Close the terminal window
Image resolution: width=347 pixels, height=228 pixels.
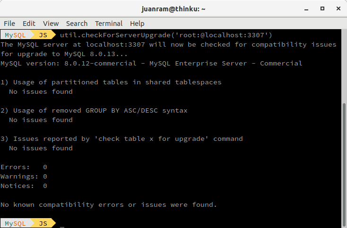point(338,8)
